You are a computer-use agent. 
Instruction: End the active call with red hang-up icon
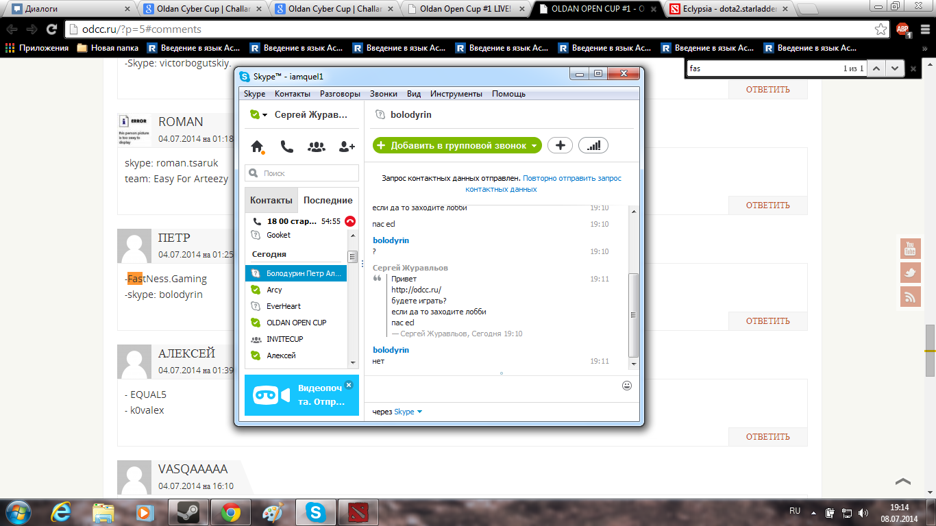tap(350, 221)
